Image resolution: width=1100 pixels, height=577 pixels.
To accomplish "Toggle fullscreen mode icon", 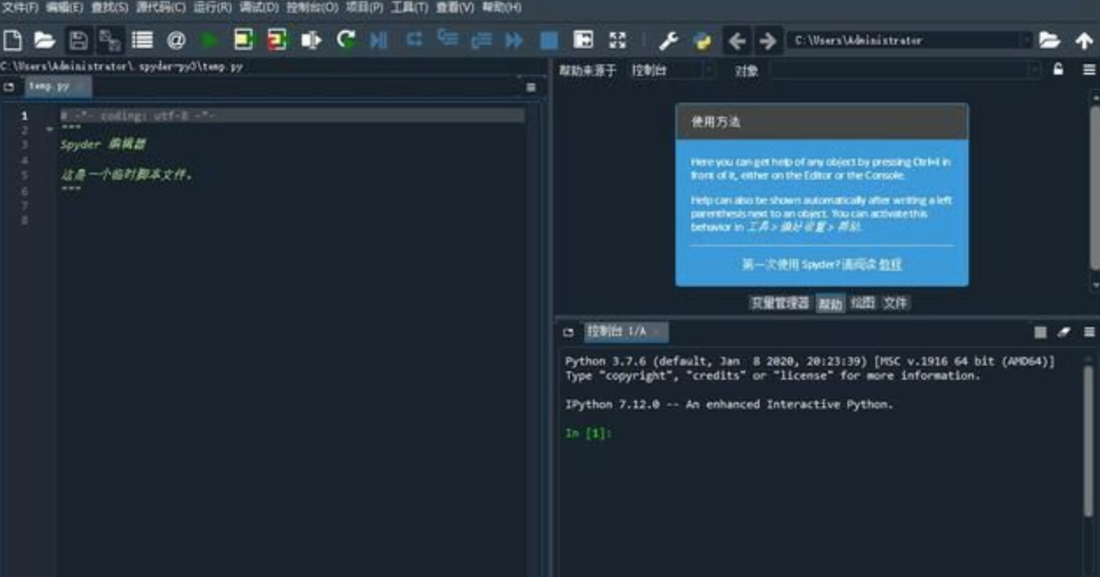I will coord(618,39).
